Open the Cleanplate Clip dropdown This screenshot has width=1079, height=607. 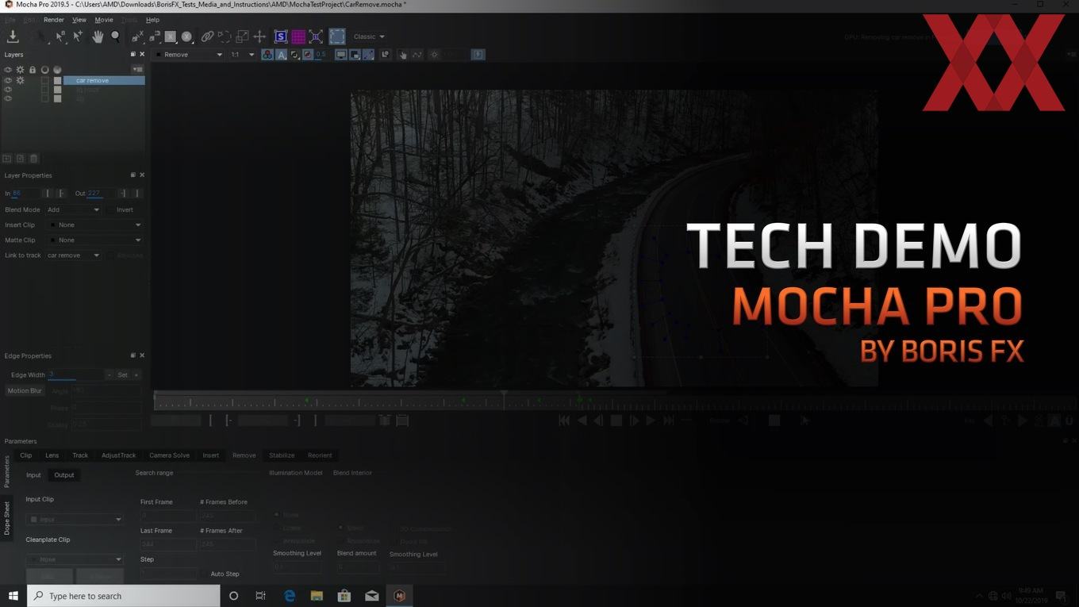tap(75, 559)
